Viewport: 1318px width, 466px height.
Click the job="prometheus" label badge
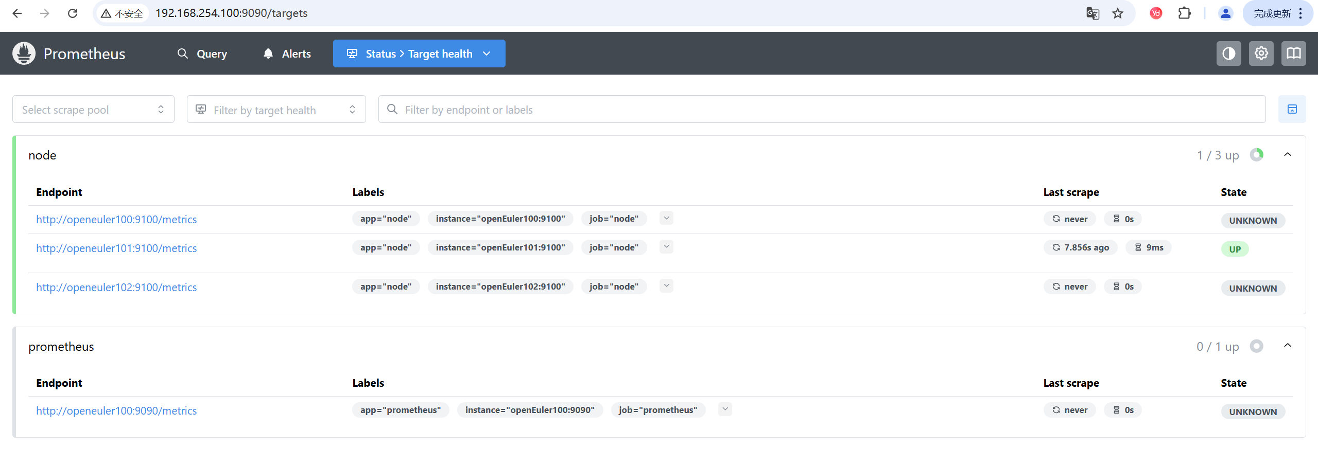pos(658,410)
